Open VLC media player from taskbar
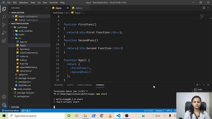Viewport: 212px width, 119px height. point(110,116)
